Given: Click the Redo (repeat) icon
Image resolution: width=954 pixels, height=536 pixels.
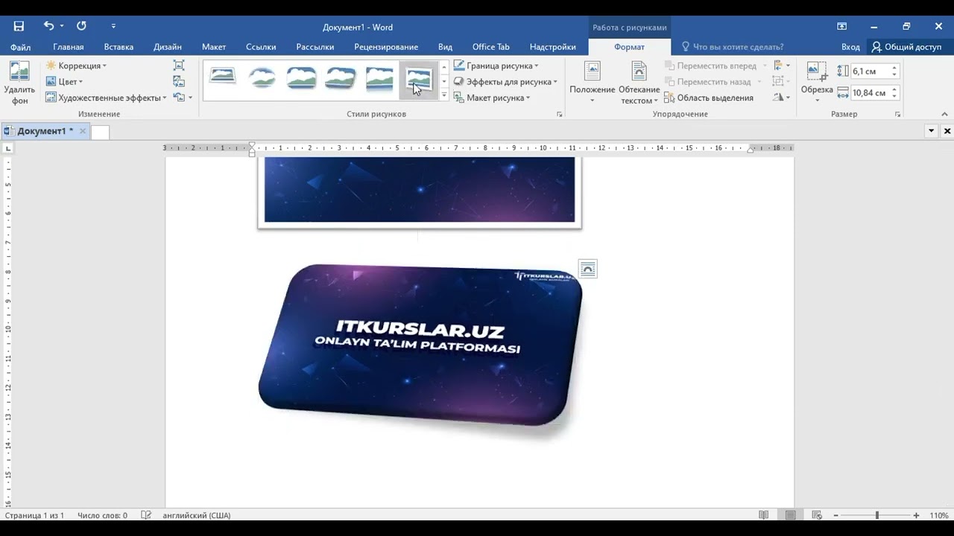Looking at the screenshot, I should tap(81, 26).
